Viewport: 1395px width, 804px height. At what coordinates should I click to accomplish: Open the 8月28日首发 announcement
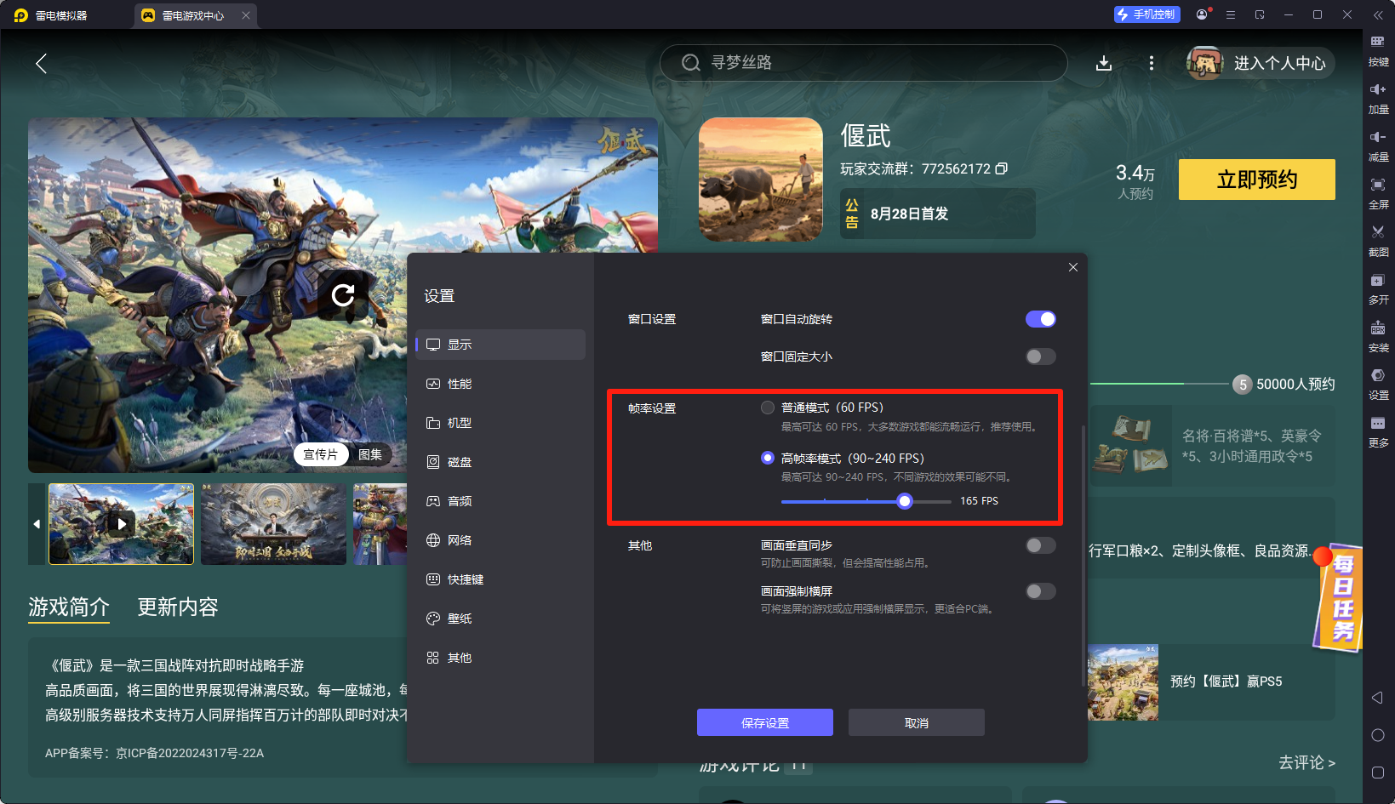938,214
